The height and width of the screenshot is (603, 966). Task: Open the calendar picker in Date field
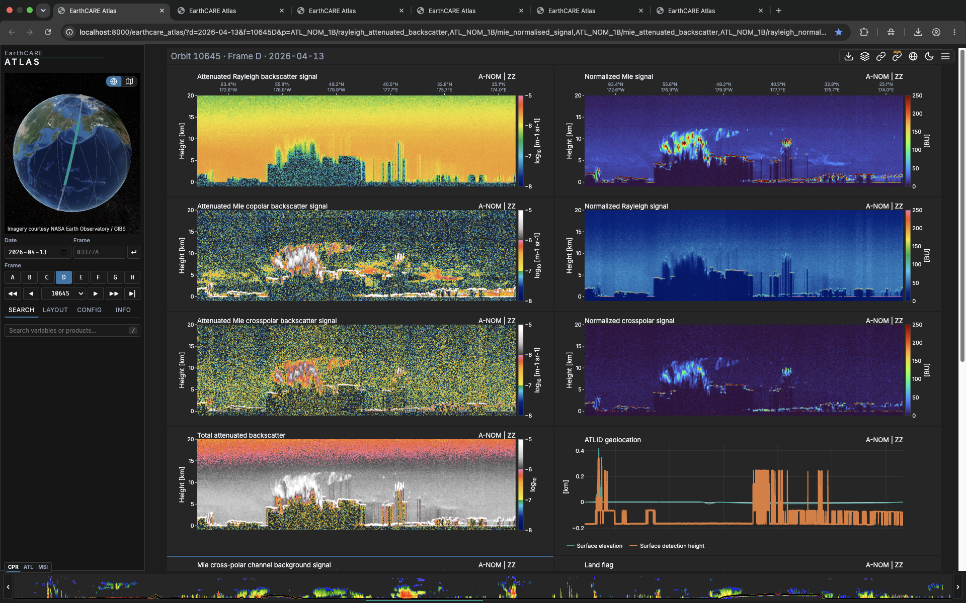pos(64,252)
